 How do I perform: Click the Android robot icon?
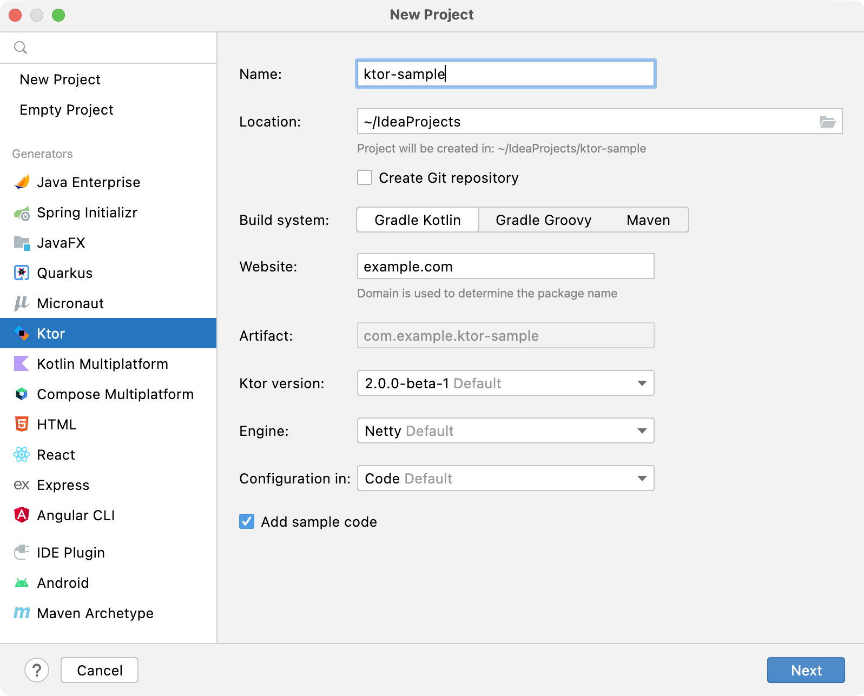[x=22, y=583]
